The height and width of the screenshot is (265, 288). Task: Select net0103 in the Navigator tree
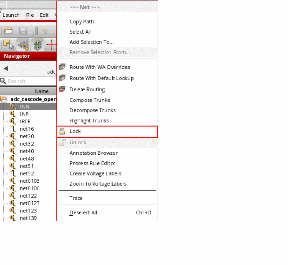pyautogui.click(x=29, y=181)
